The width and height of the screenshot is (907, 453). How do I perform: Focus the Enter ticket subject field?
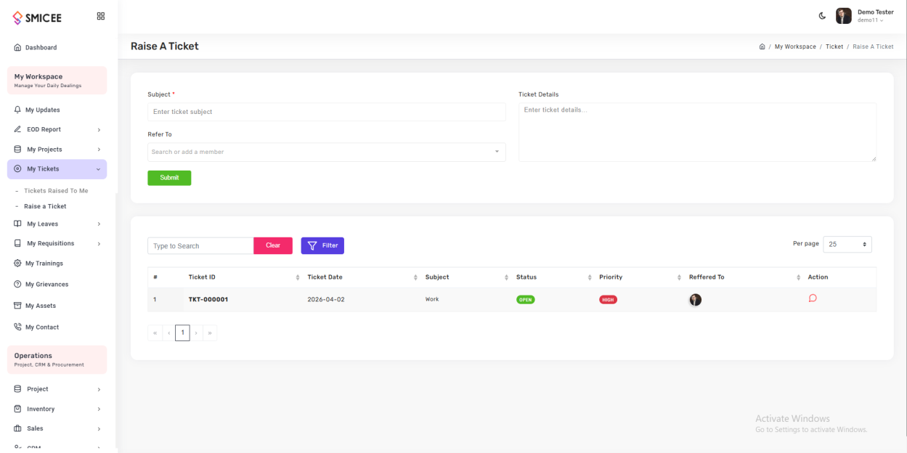tap(327, 112)
